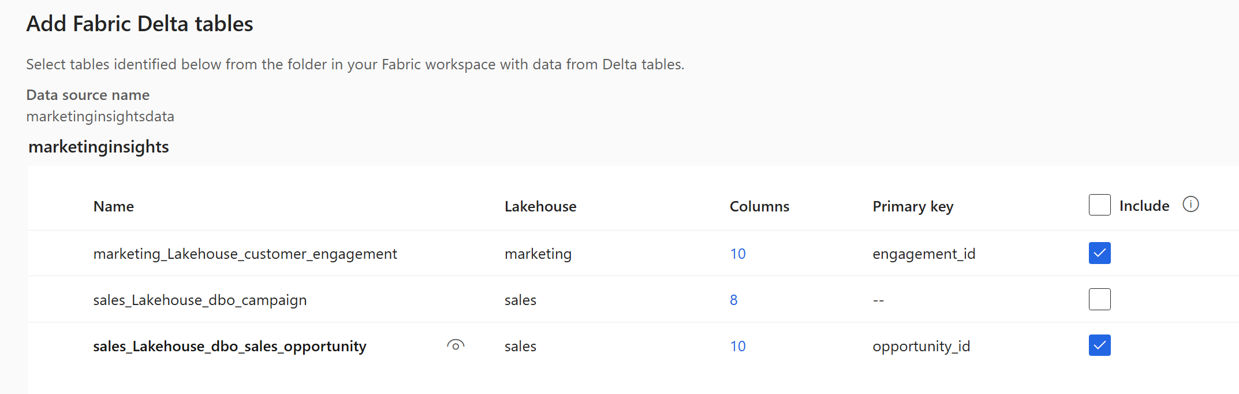Screen dimensions: 1239x394
Task: Click the Data source name label
Action: [x=88, y=95]
